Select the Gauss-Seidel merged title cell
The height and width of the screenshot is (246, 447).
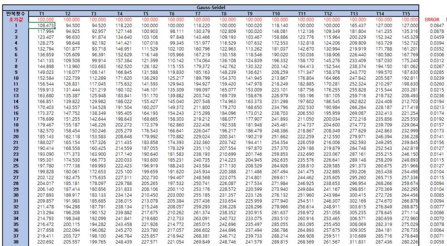point(211,8)
